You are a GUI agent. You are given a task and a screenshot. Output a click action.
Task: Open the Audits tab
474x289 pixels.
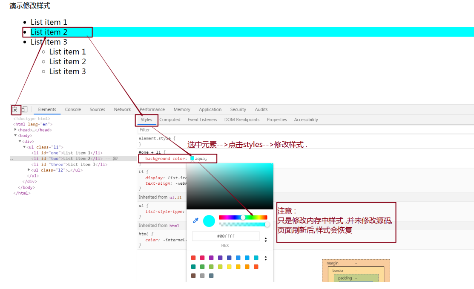tap(261, 109)
